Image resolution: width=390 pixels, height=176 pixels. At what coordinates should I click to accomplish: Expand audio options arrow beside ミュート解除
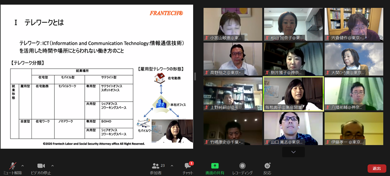coord(23,166)
